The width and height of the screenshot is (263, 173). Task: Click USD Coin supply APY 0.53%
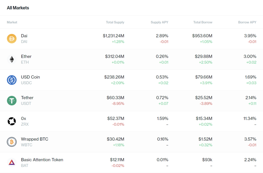tap(162, 77)
